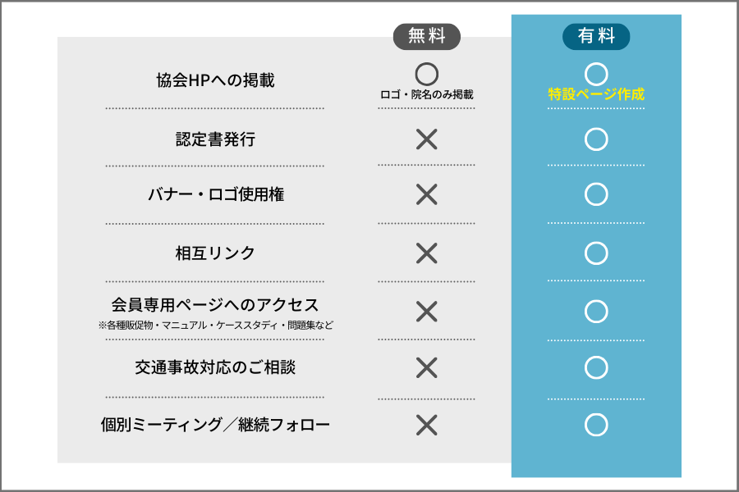Click paid-plan circle for 個別ミーティング／継続フォロー
739x492 pixels.
coord(596,425)
